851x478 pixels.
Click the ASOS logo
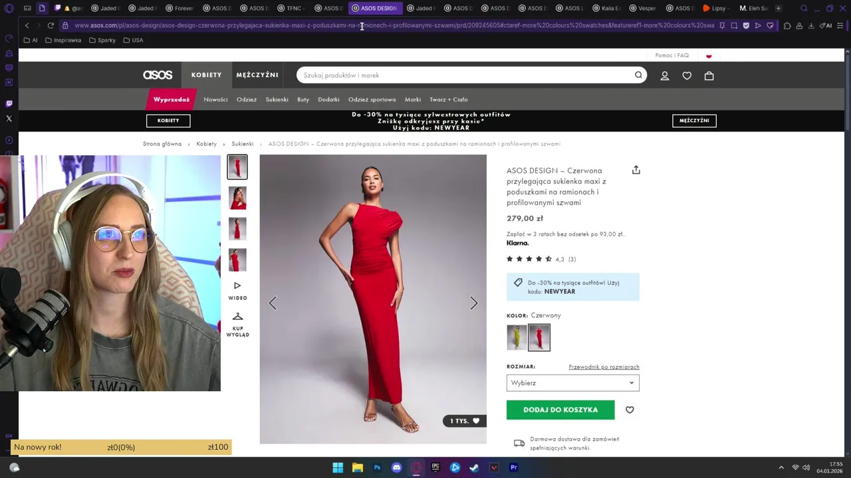click(x=158, y=75)
